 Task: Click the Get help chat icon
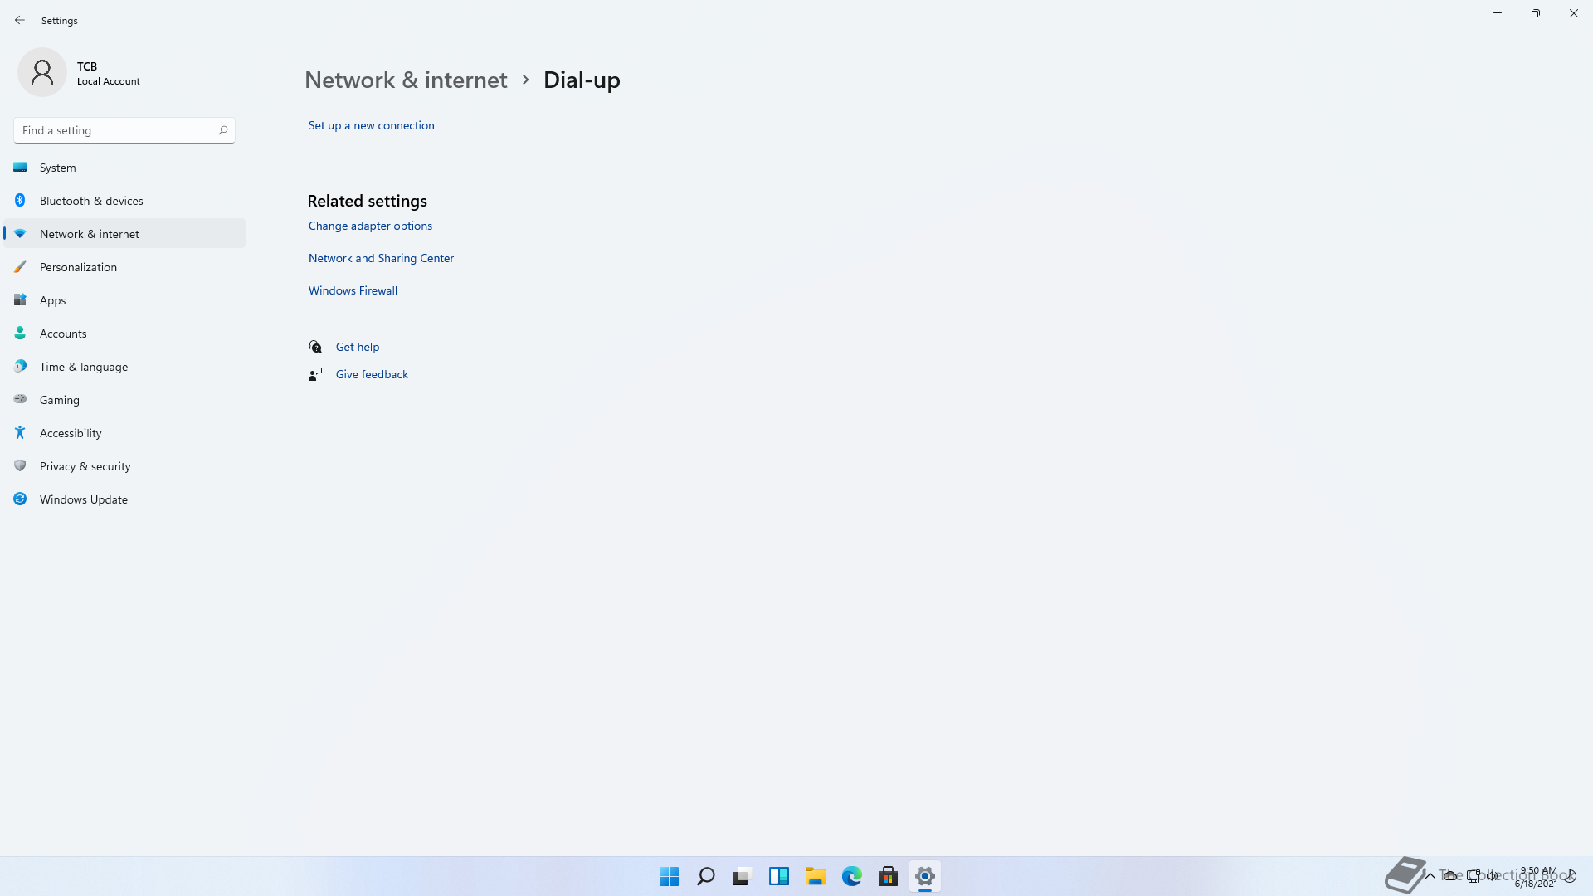[315, 347]
